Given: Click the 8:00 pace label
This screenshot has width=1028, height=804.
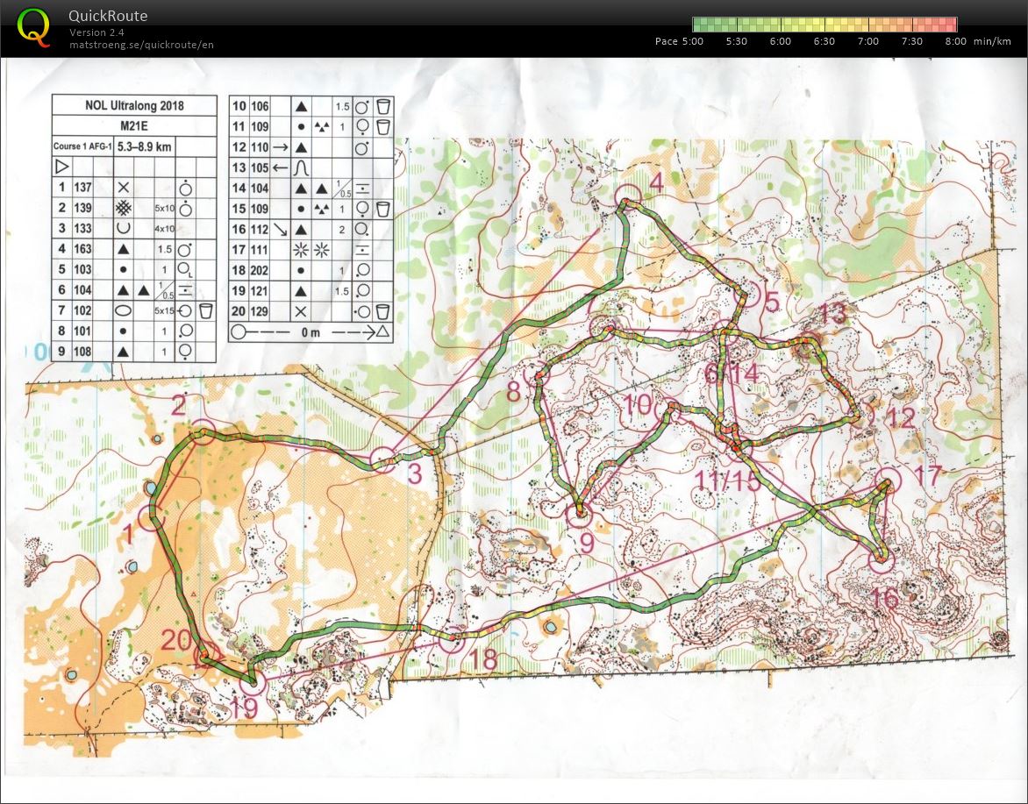Looking at the screenshot, I should coord(955,41).
